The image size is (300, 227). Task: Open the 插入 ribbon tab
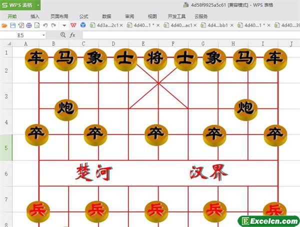tap(35, 16)
